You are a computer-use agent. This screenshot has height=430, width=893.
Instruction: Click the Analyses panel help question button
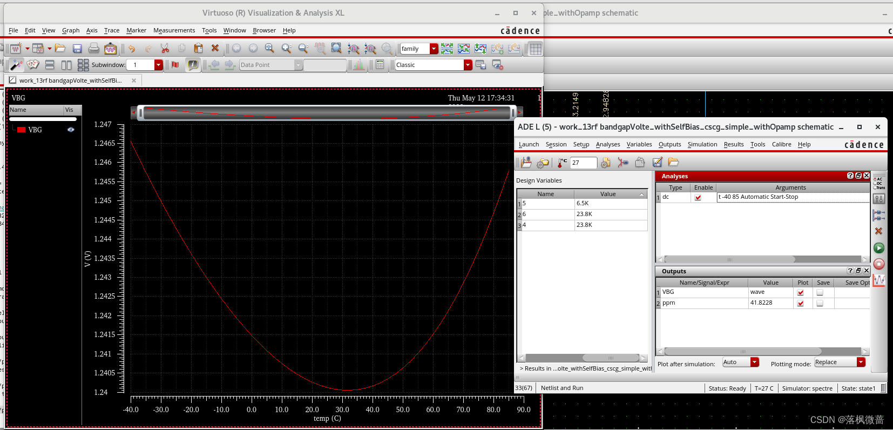click(850, 176)
